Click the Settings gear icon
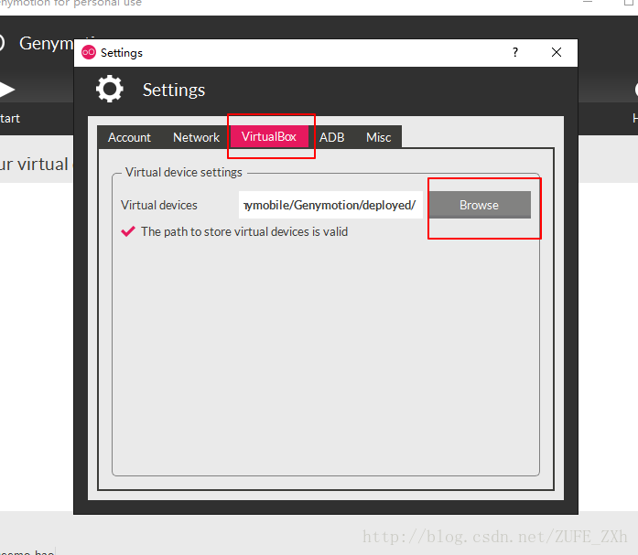The height and width of the screenshot is (555, 638). pyautogui.click(x=110, y=89)
